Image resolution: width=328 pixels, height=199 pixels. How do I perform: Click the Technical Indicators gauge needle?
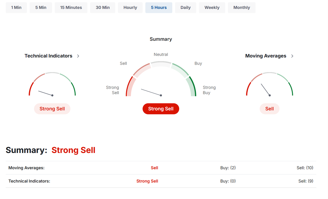pos(46,93)
